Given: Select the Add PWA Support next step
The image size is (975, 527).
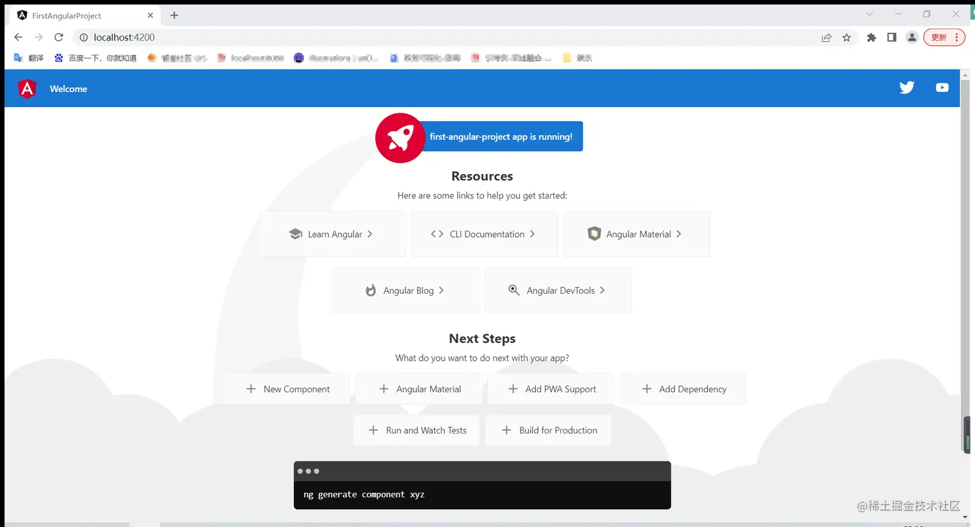Looking at the screenshot, I should pyautogui.click(x=551, y=389).
